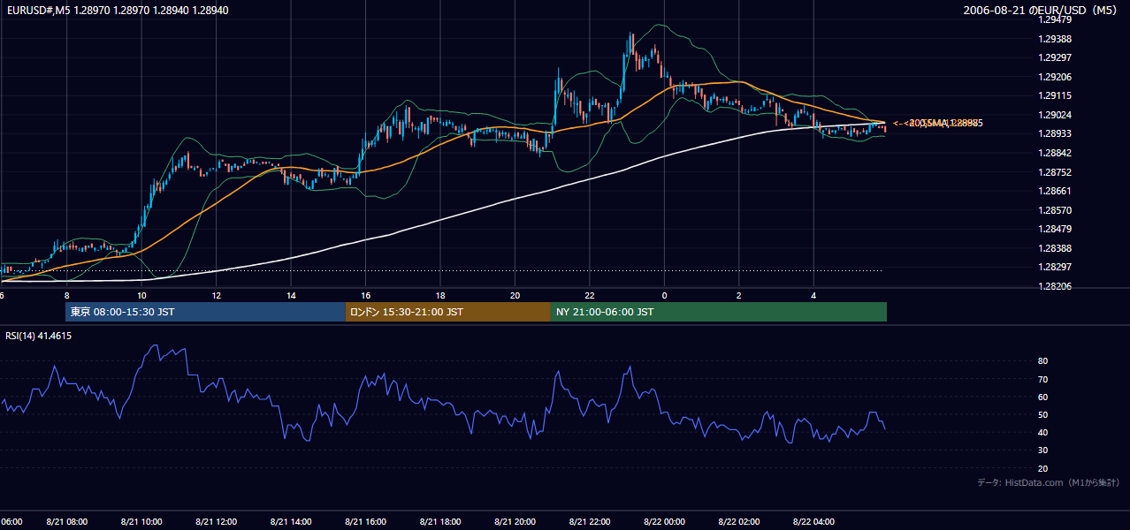Click bottom time label 8/21 12:00

[x=217, y=522]
